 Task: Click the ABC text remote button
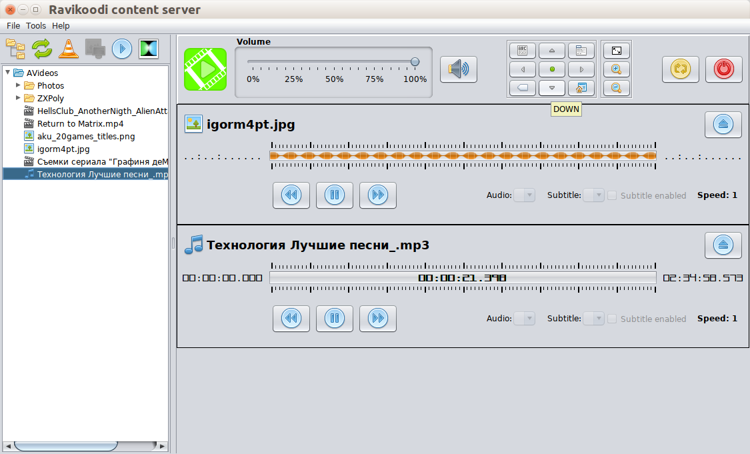click(522, 51)
